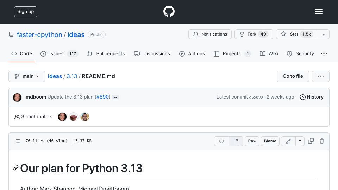The image size is (338, 190).
Task: Open commit d65899f
Action: 257,97
